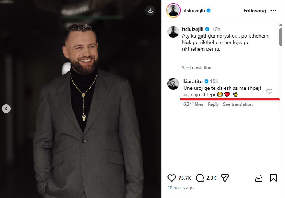Reply to kiaratito's comment

[x=213, y=104]
